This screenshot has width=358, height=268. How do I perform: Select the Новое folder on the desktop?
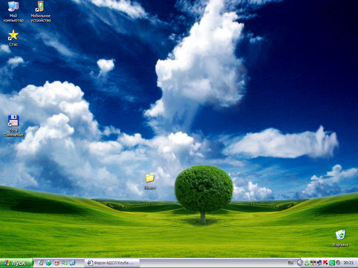(x=150, y=178)
